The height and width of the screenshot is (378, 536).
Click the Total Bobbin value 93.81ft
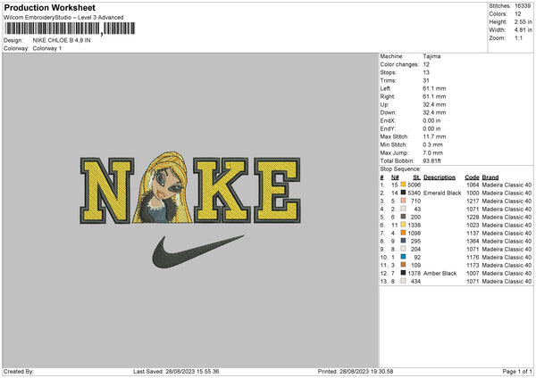pyautogui.click(x=431, y=160)
